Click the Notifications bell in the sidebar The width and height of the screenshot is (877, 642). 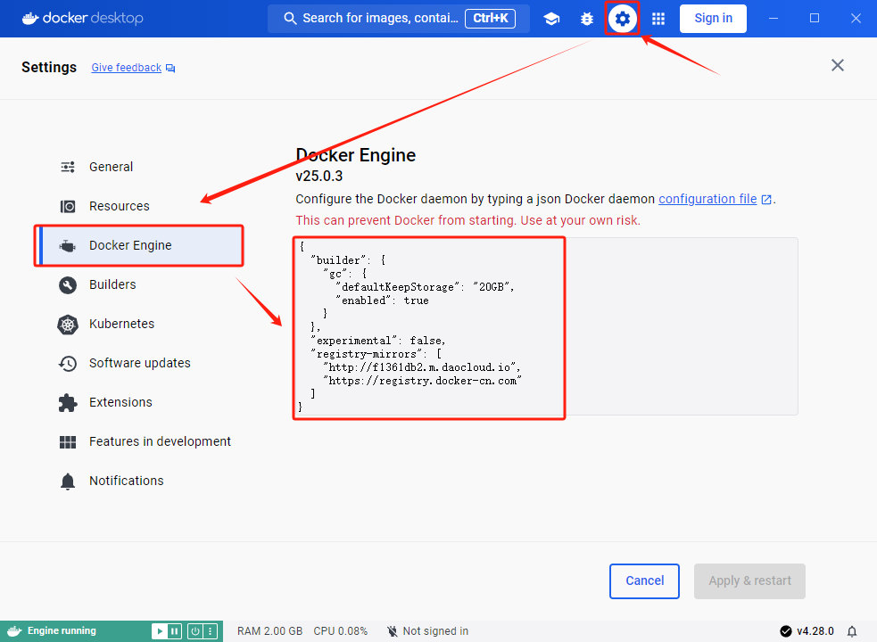click(x=68, y=481)
